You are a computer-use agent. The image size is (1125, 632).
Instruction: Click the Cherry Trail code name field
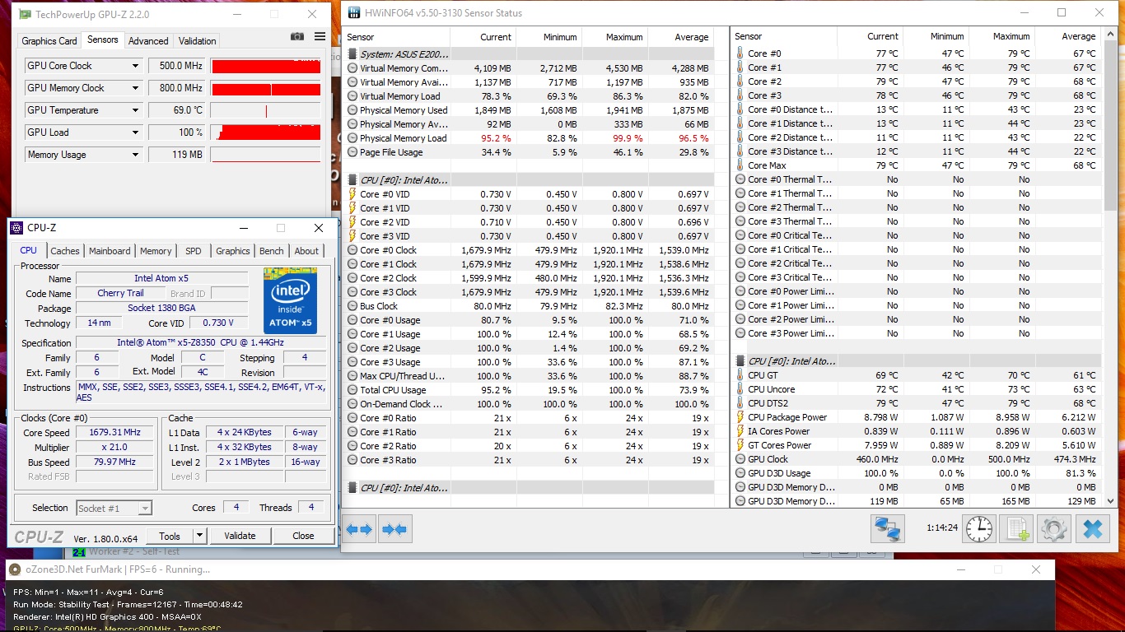pos(120,294)
